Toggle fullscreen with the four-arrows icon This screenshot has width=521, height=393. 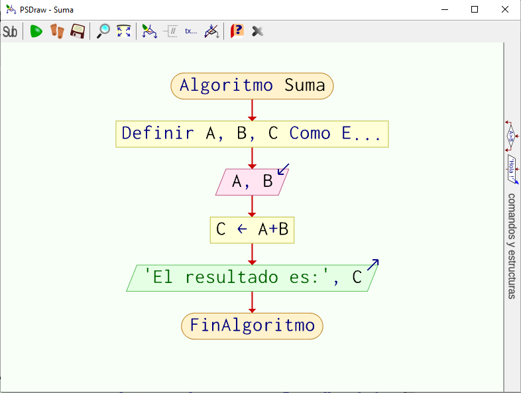123,32
